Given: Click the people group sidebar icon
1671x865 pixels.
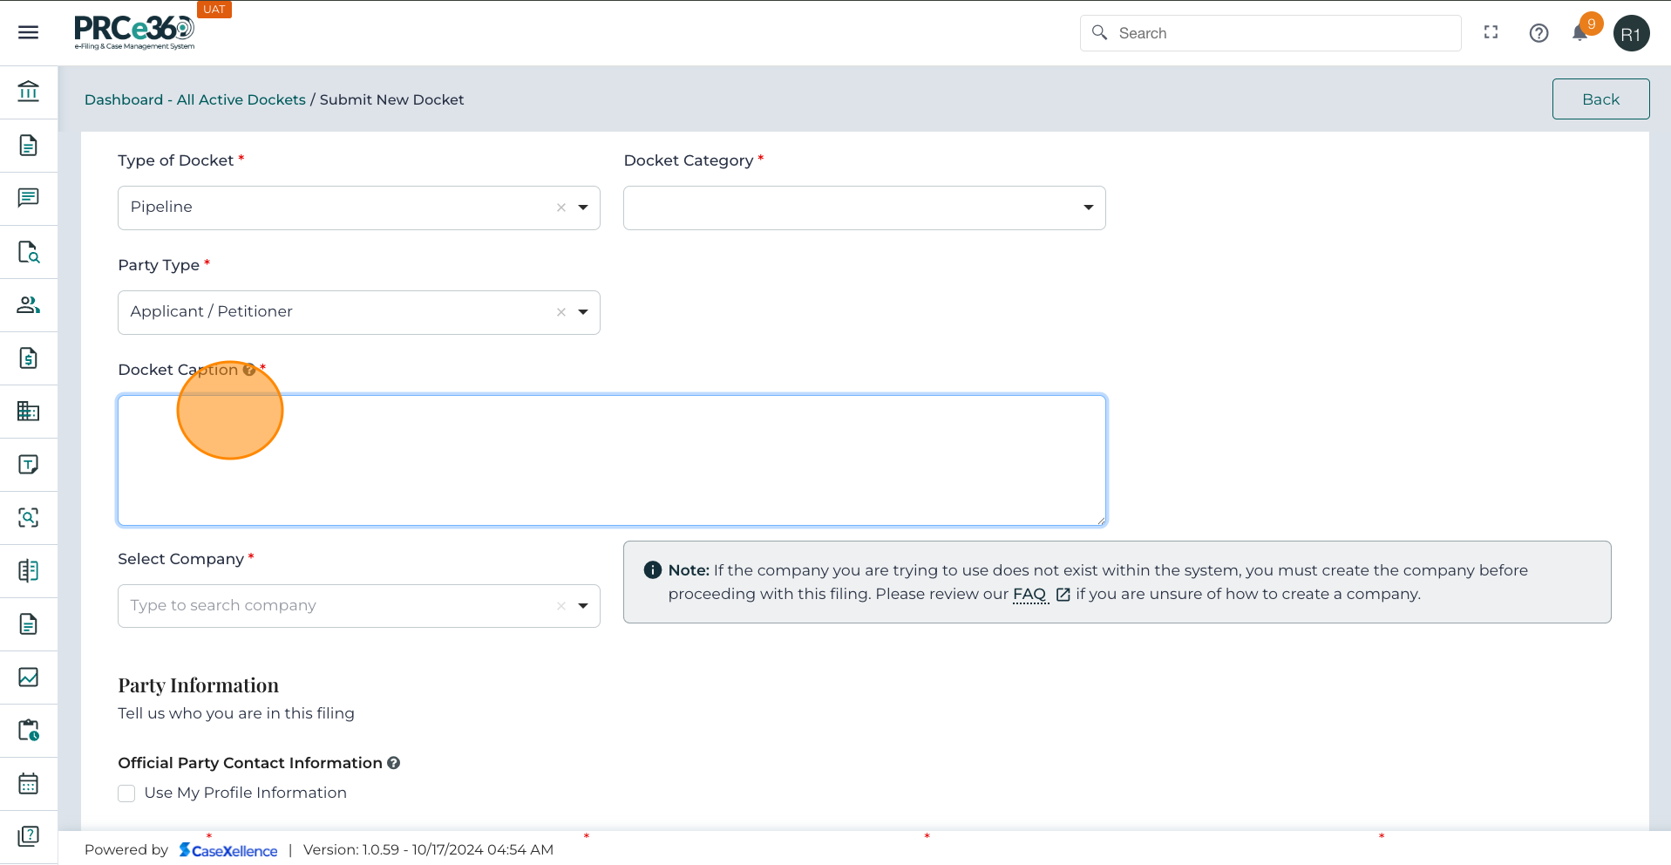Looking at the screenshot, I should pos(28,304).
